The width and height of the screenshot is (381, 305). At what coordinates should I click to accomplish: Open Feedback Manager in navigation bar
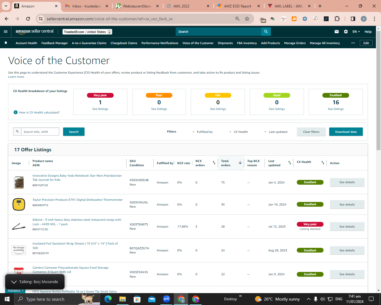click(54, 43)
